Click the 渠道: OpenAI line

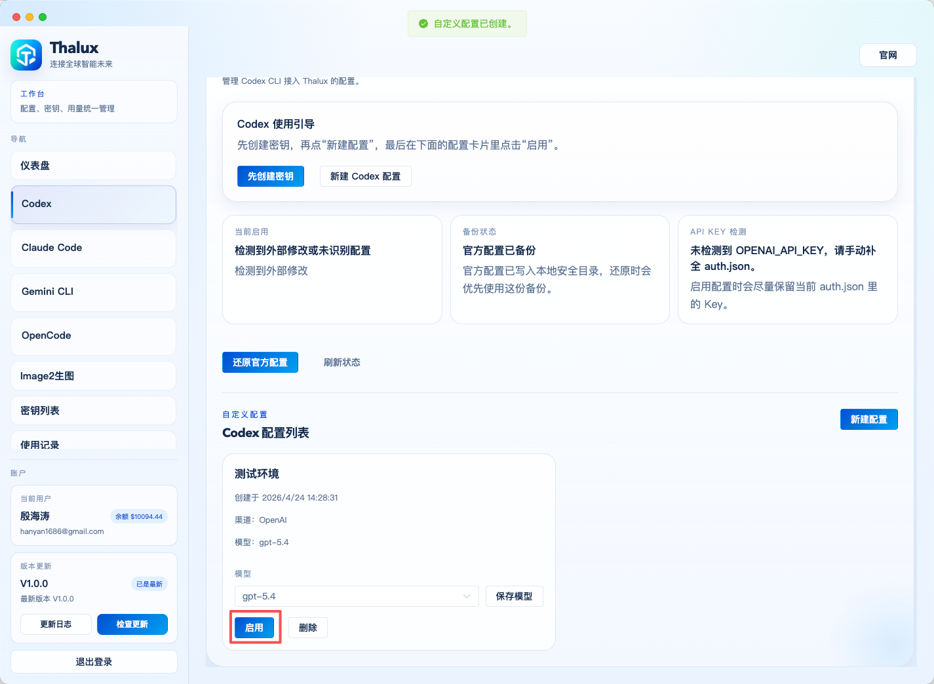tap(261, 520)
